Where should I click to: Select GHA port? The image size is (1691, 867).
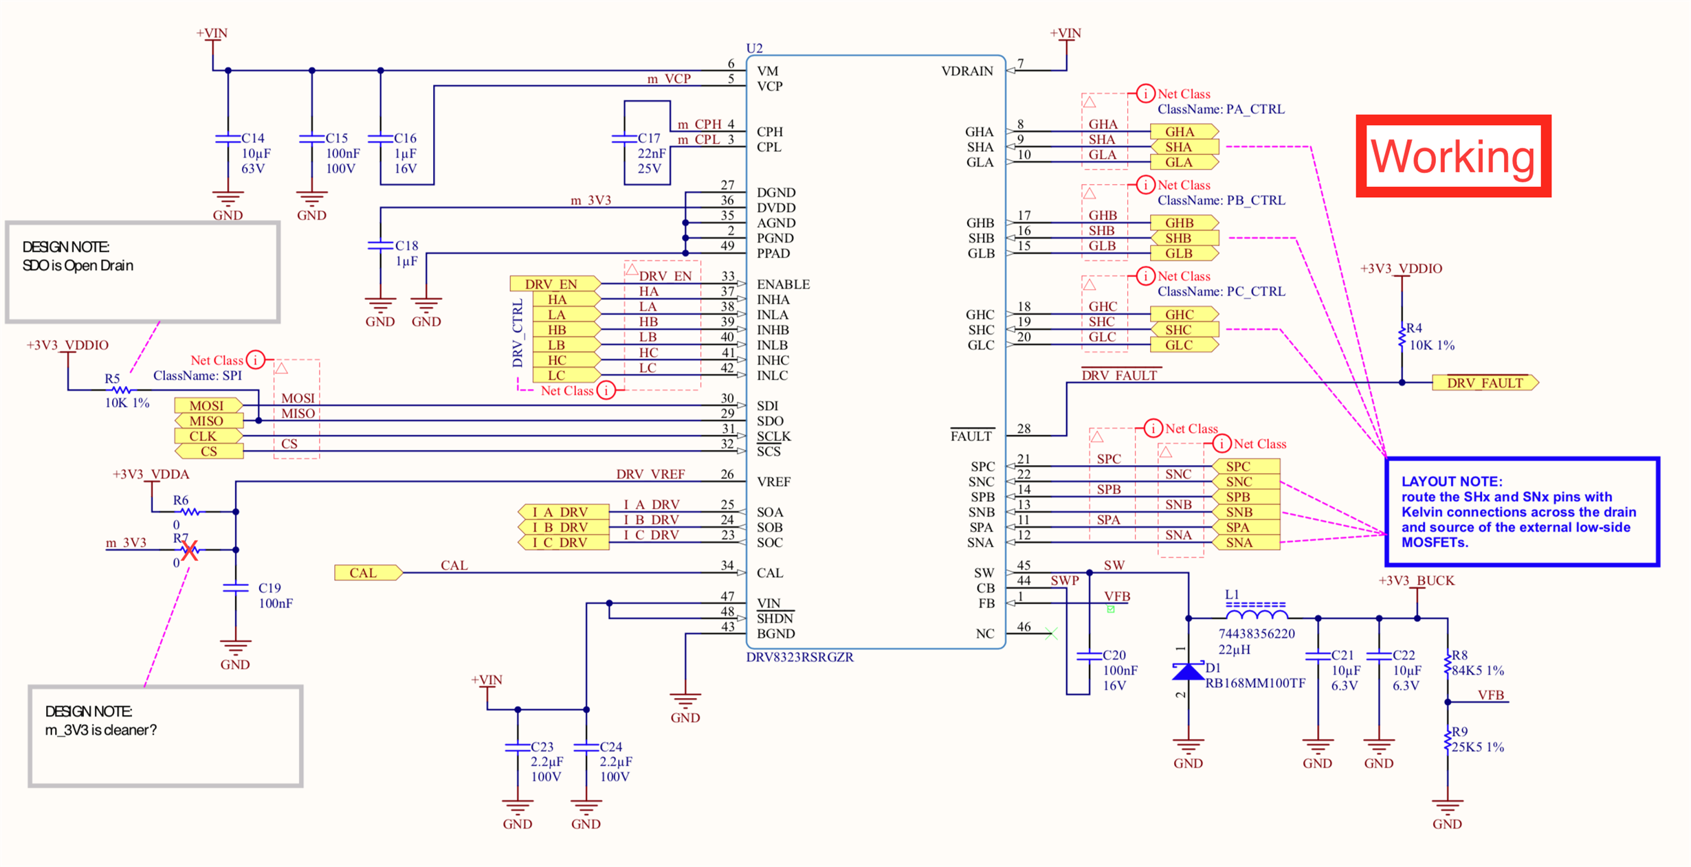click(x=1184, y=131)
